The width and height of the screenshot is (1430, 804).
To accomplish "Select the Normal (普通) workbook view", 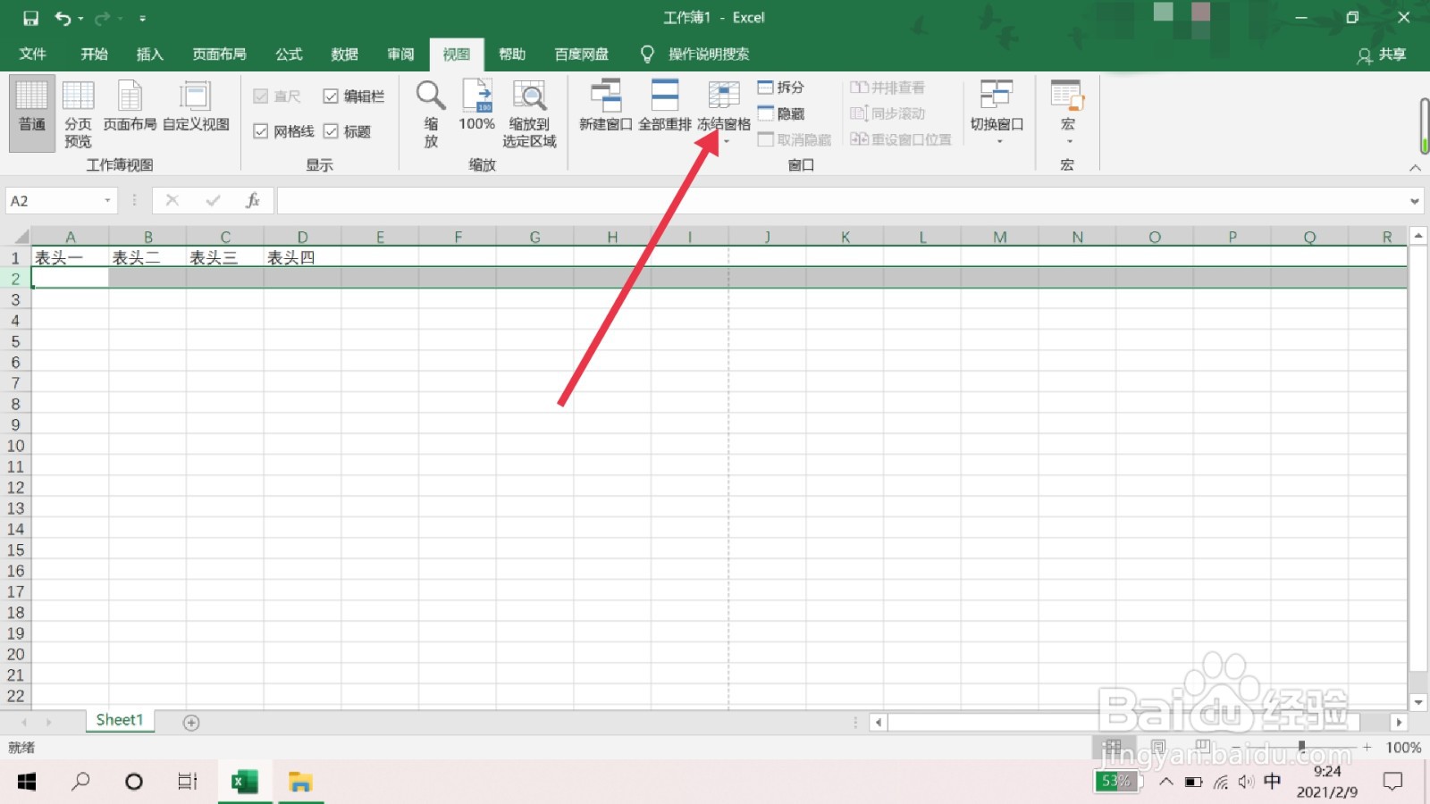I will point(32,113).
